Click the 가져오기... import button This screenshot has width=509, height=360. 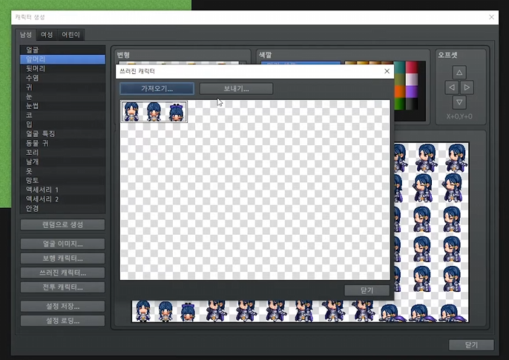tap(157, 88)
